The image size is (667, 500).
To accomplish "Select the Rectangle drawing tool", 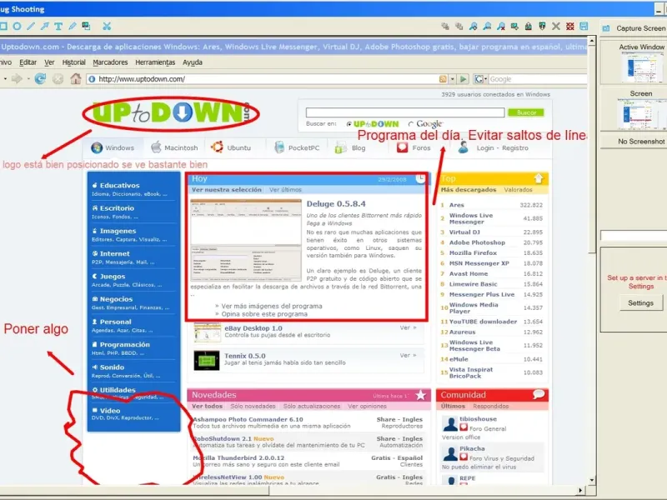I will pyautogui.click(x=3, y=27).
